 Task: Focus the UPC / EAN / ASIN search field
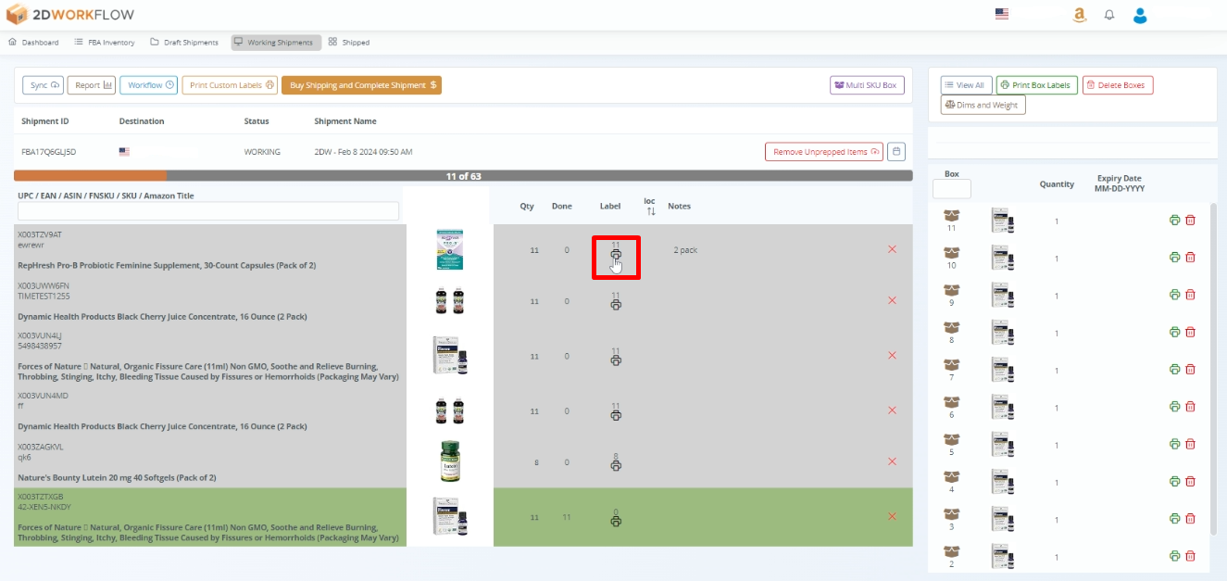[208, 211]
